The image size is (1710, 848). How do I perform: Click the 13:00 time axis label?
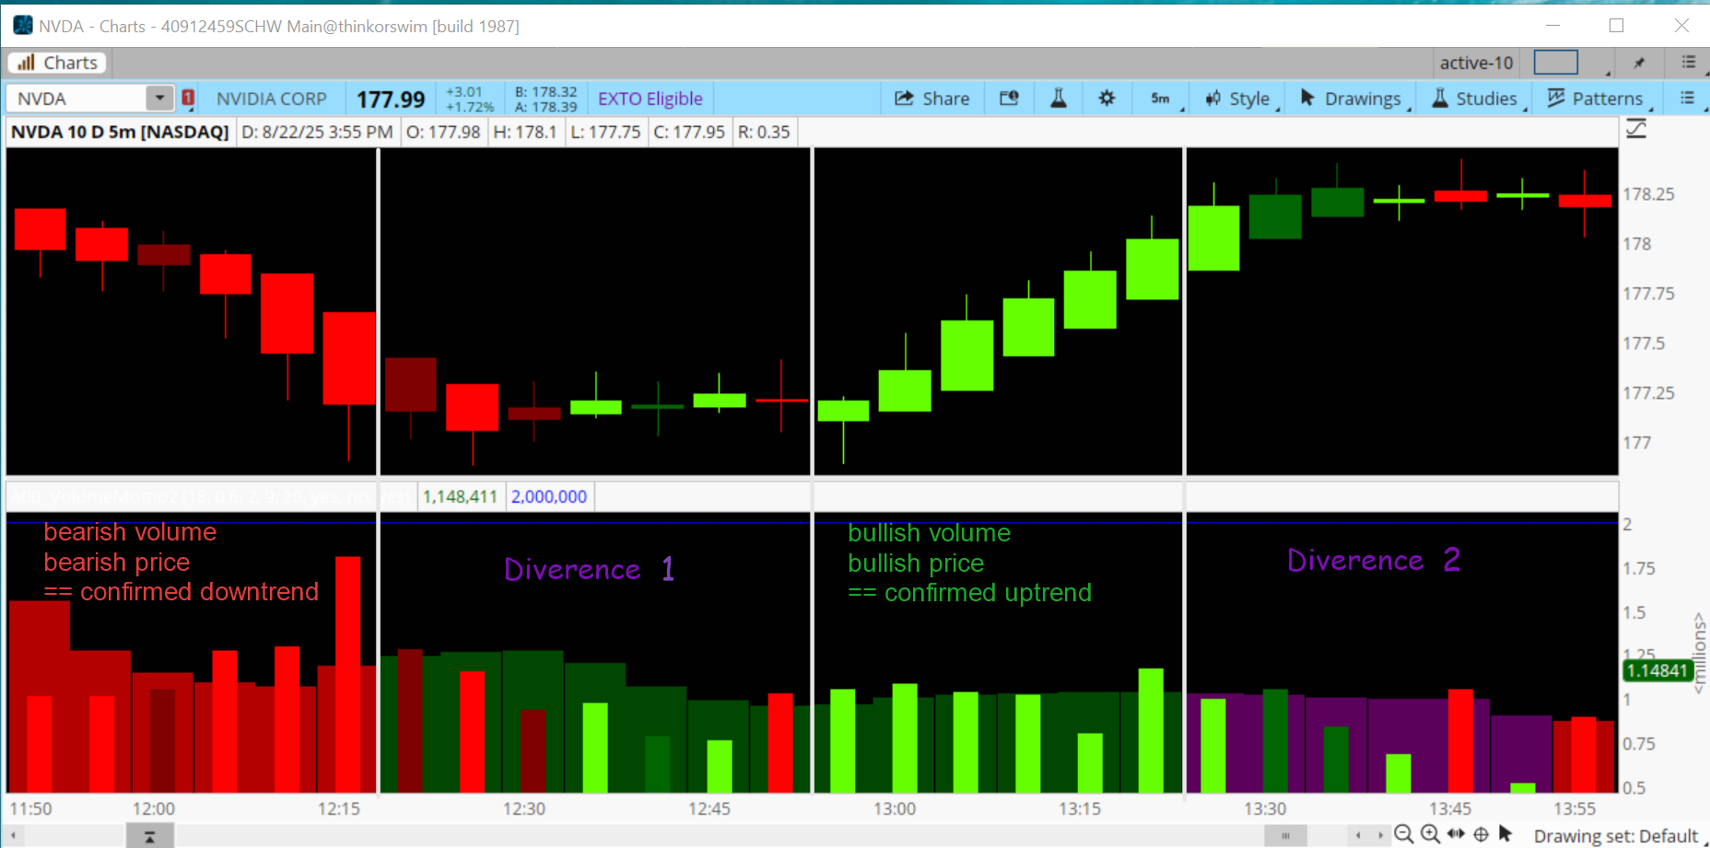[x=895, y=808]
